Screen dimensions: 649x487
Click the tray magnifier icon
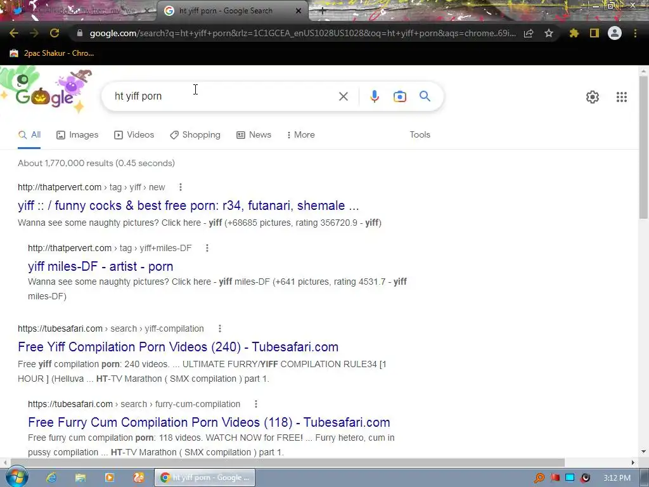coord(539,478)
